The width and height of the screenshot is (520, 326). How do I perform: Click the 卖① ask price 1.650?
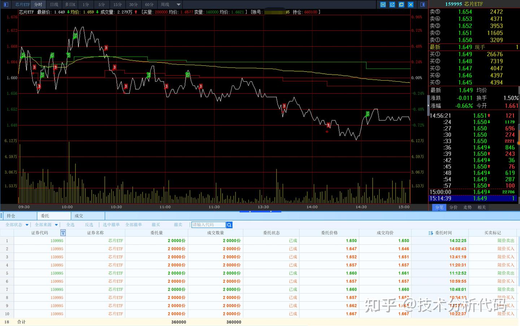click(465, 40)
